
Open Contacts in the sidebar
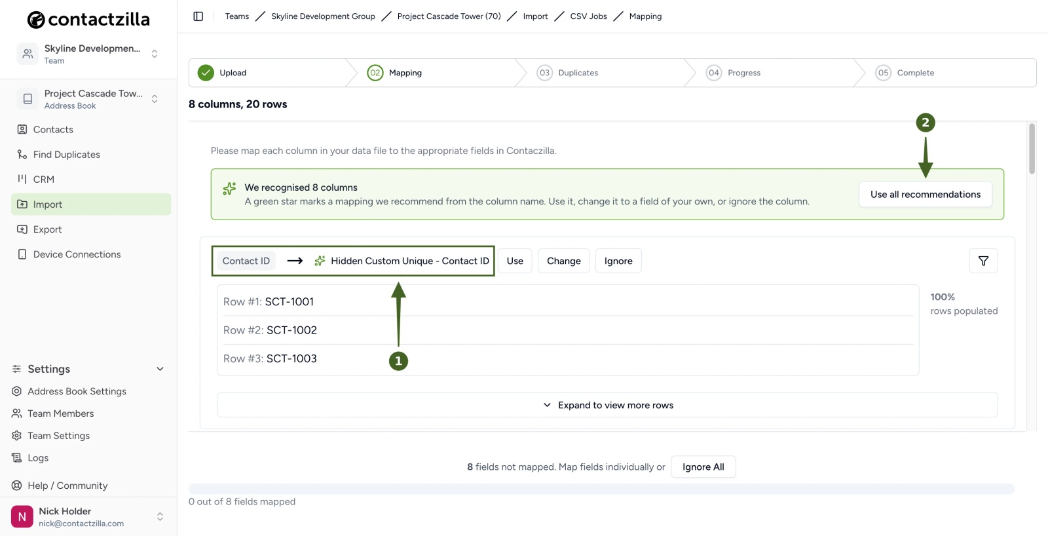point(91,130)
